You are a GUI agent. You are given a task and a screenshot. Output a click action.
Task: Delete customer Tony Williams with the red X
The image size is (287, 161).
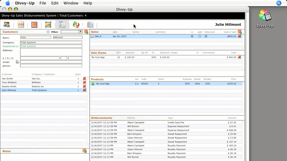coord(84,82)
